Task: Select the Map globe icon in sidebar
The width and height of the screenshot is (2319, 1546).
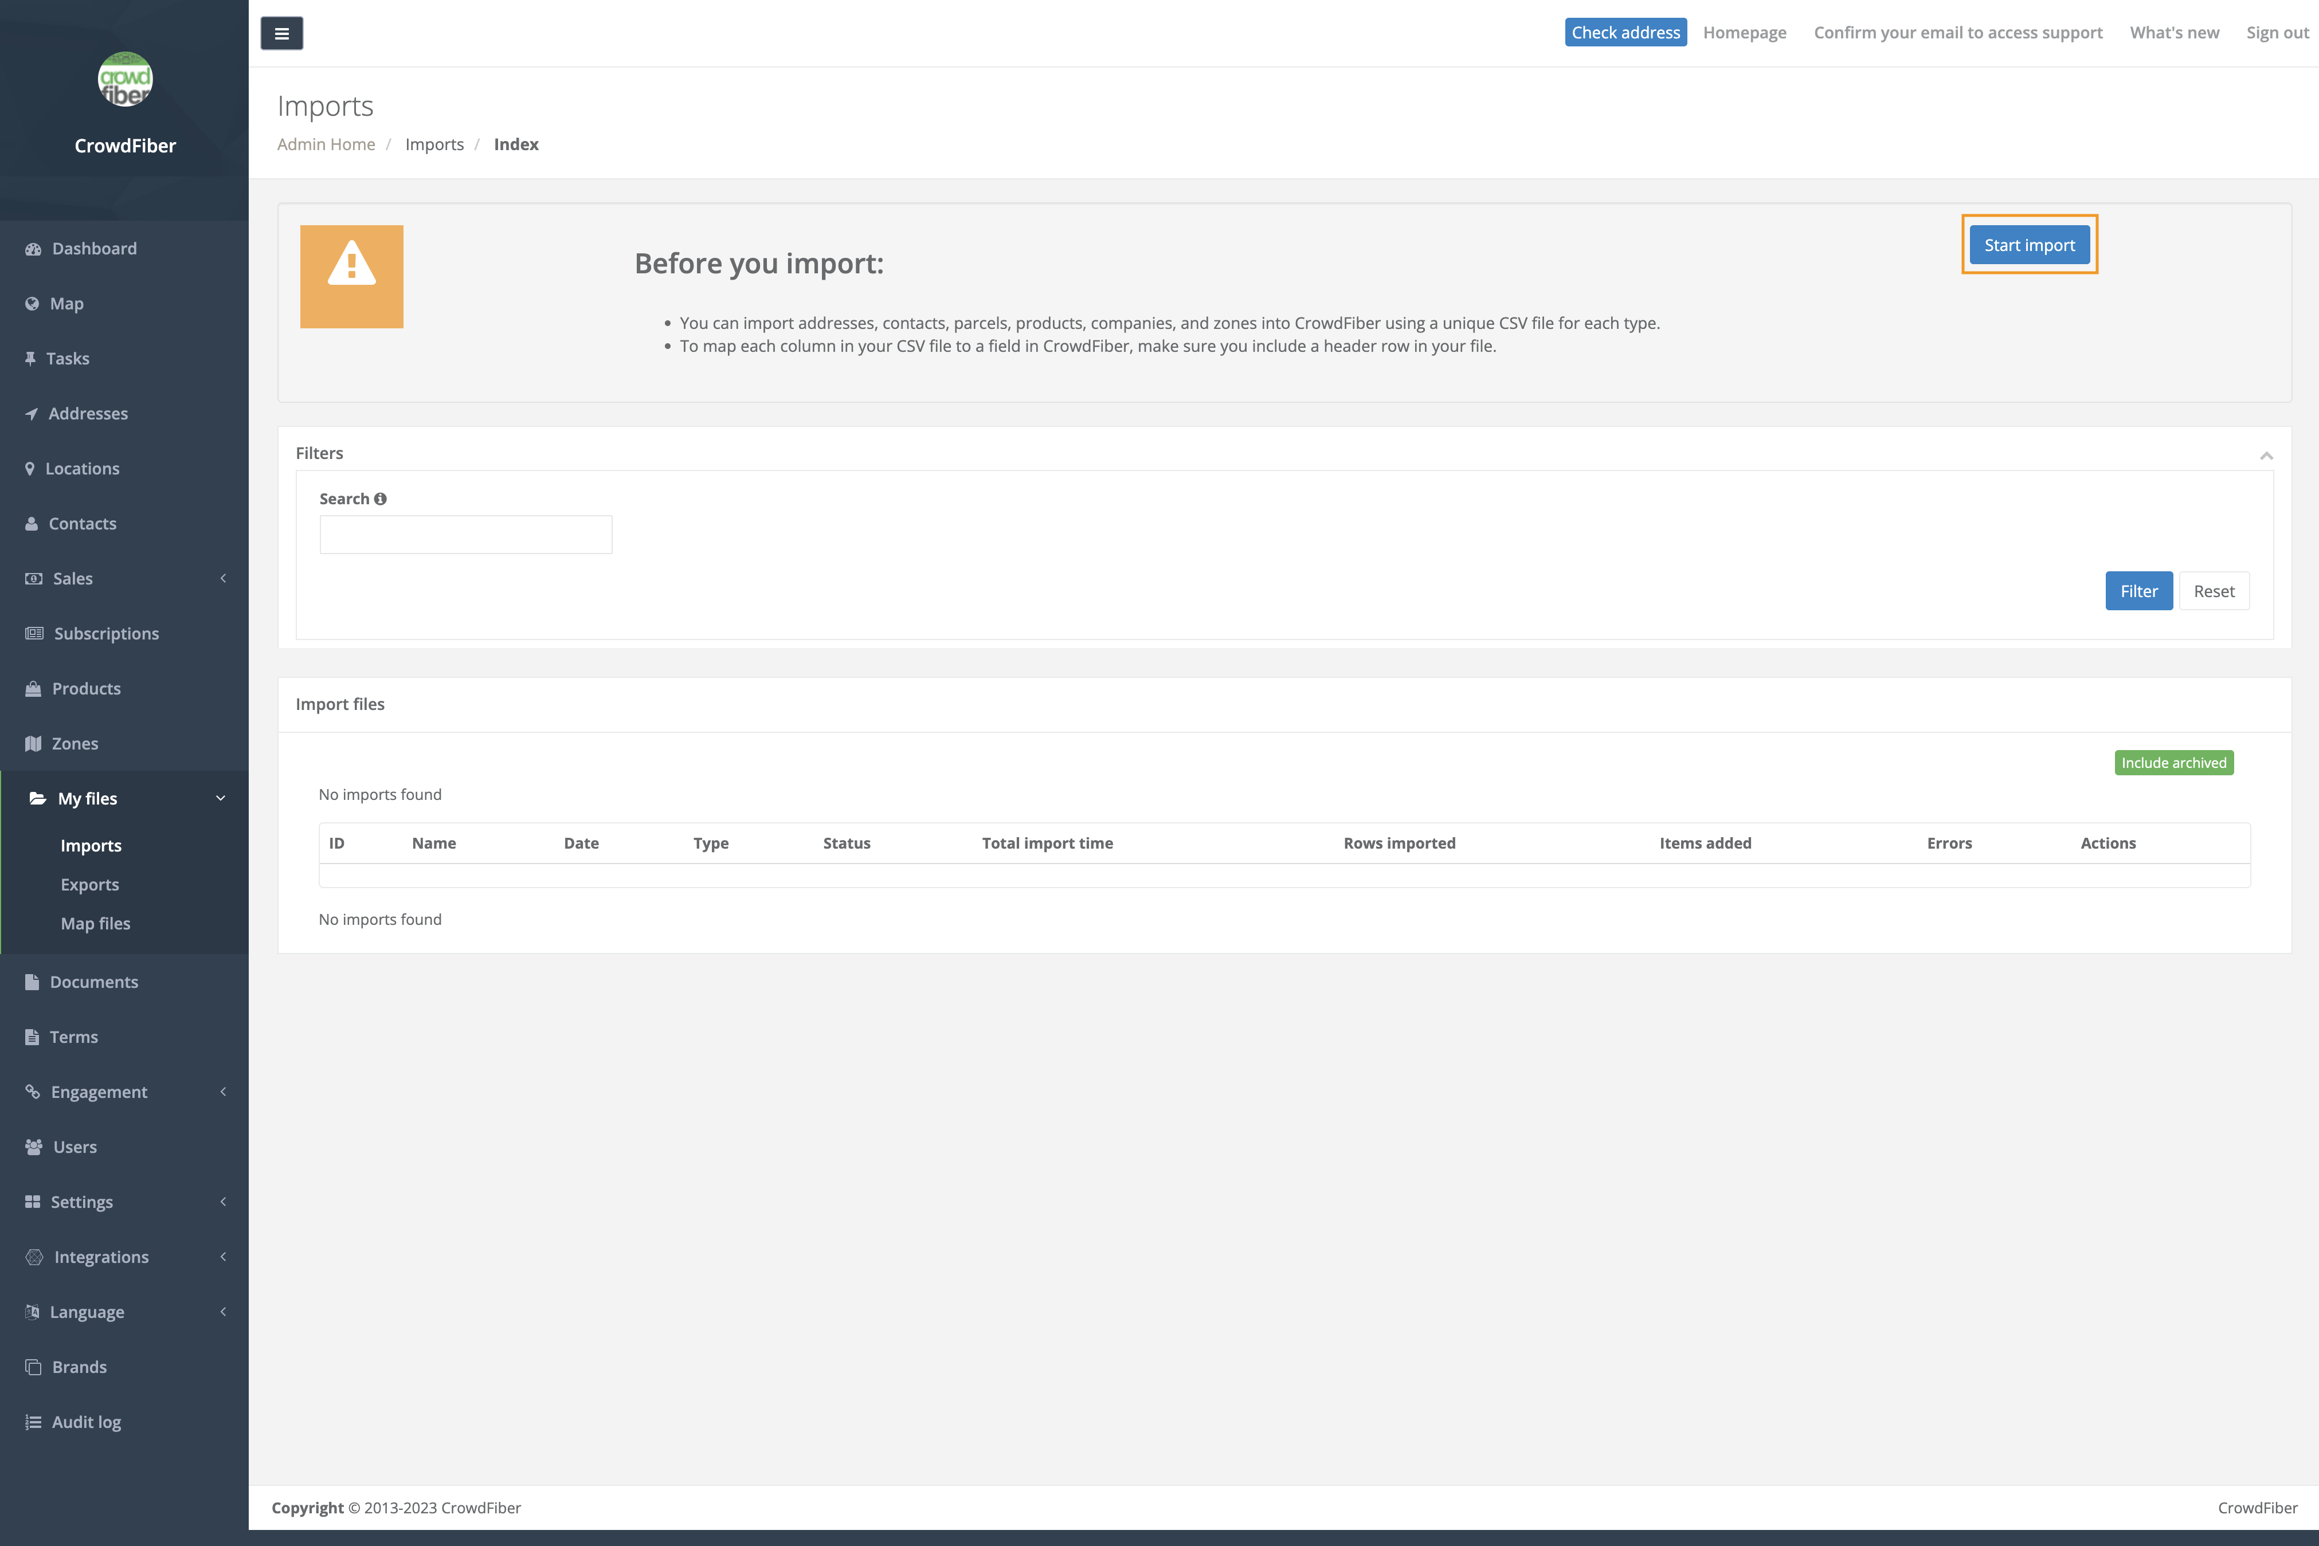Action: click(33, 303)
